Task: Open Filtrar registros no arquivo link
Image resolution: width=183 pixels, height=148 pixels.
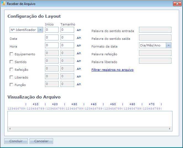Action: 112,70
